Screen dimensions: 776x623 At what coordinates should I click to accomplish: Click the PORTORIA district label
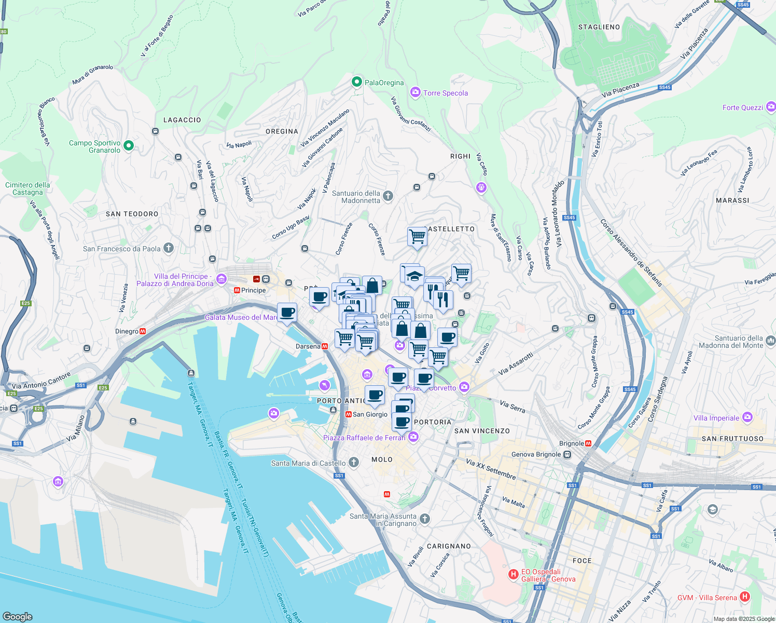coord(433,422)
